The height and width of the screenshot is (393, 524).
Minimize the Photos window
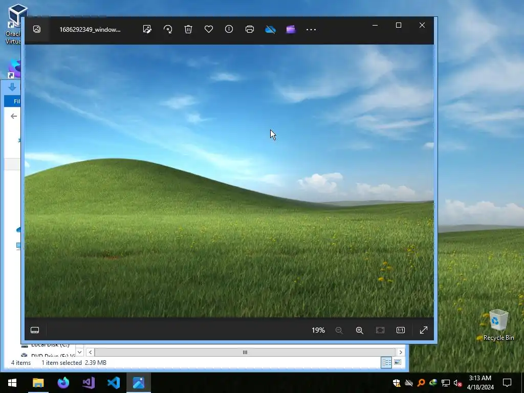coord(375,25)
